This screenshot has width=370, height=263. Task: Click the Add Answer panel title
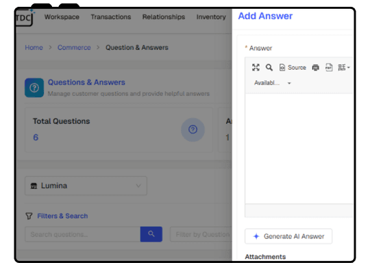(265, 16)
